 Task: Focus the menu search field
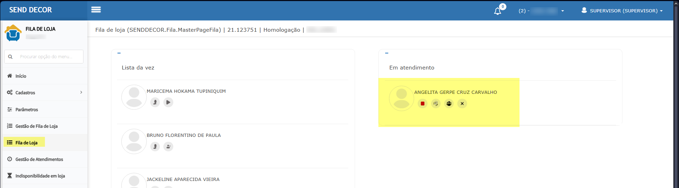[x=44, y=56]
